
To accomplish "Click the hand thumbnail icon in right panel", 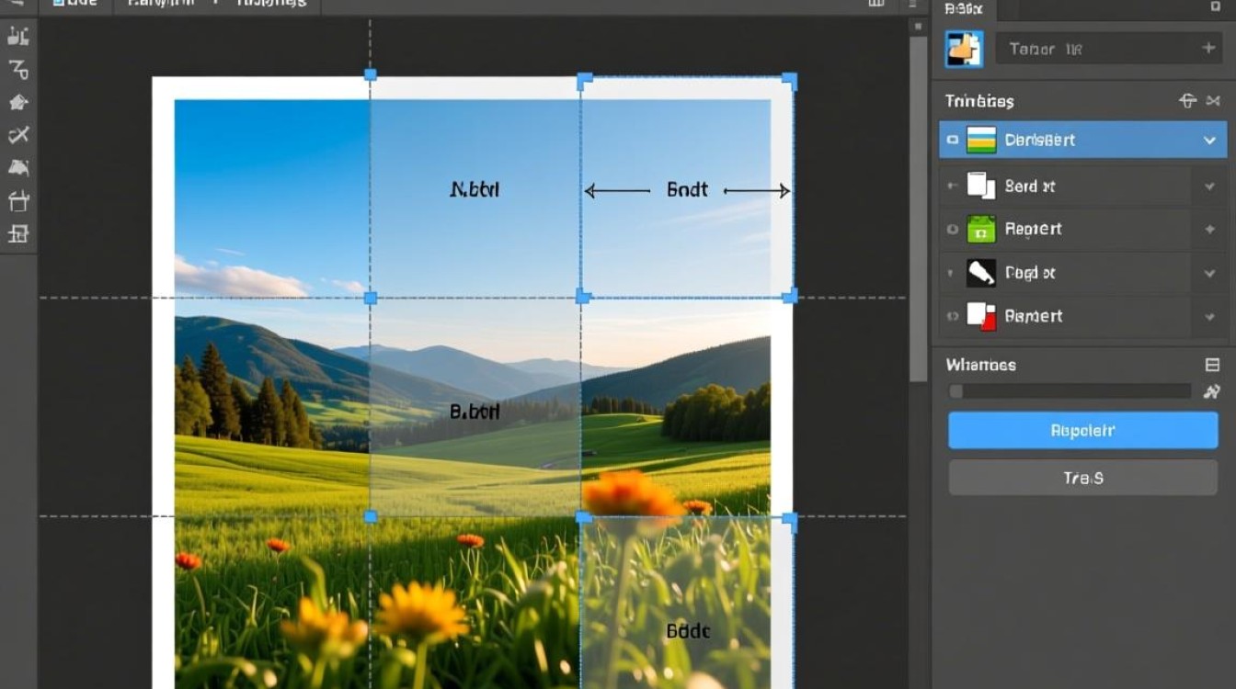I will point(964,49).
